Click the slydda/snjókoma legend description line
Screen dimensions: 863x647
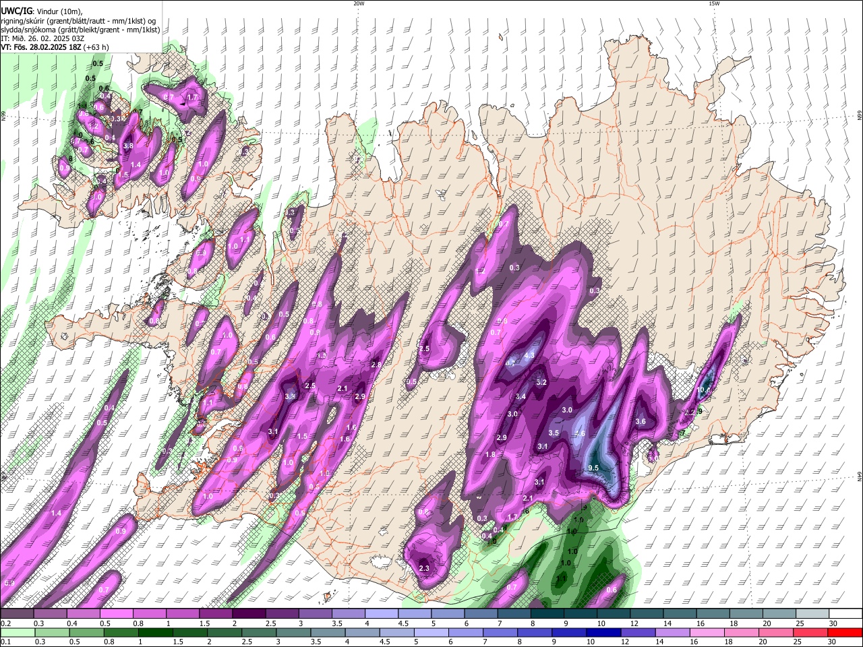click(x=80, y=30)
